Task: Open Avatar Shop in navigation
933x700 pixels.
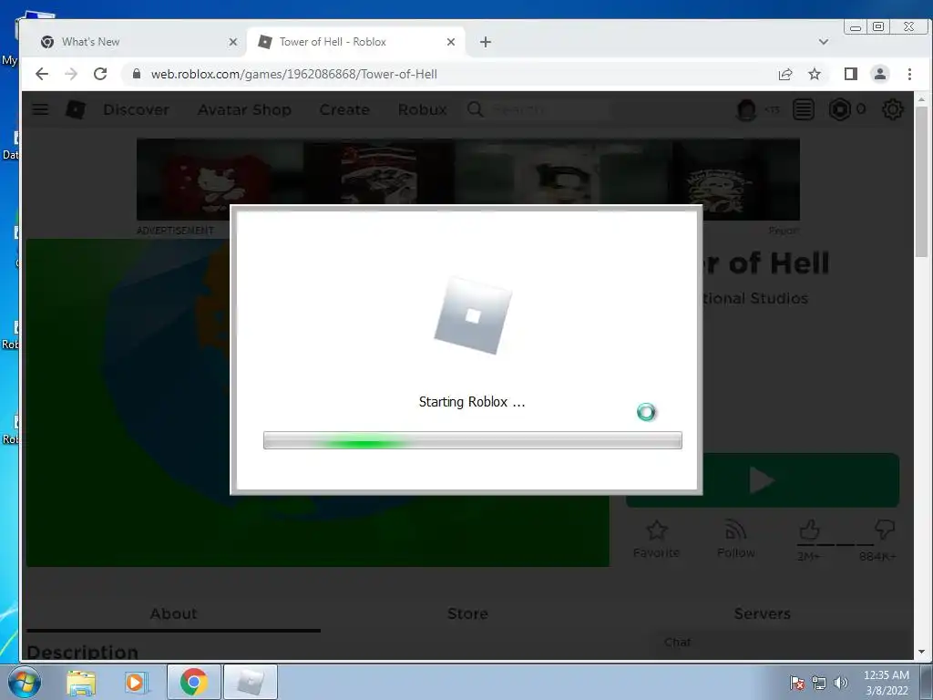Action: pyautogui.click(x=244, y=109)
